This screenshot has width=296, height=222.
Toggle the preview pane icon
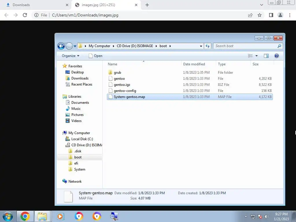[266, 56]
